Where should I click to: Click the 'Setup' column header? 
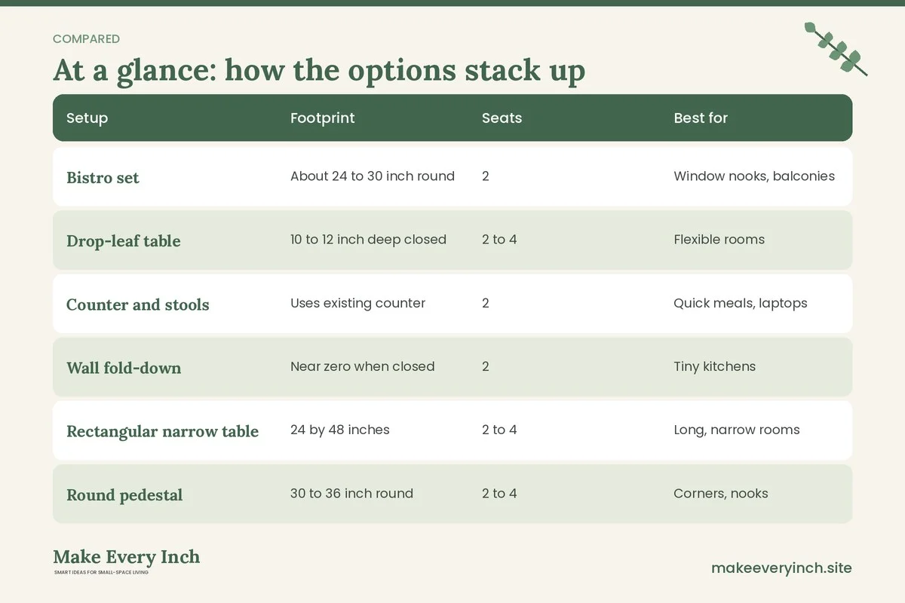[87, 118]
